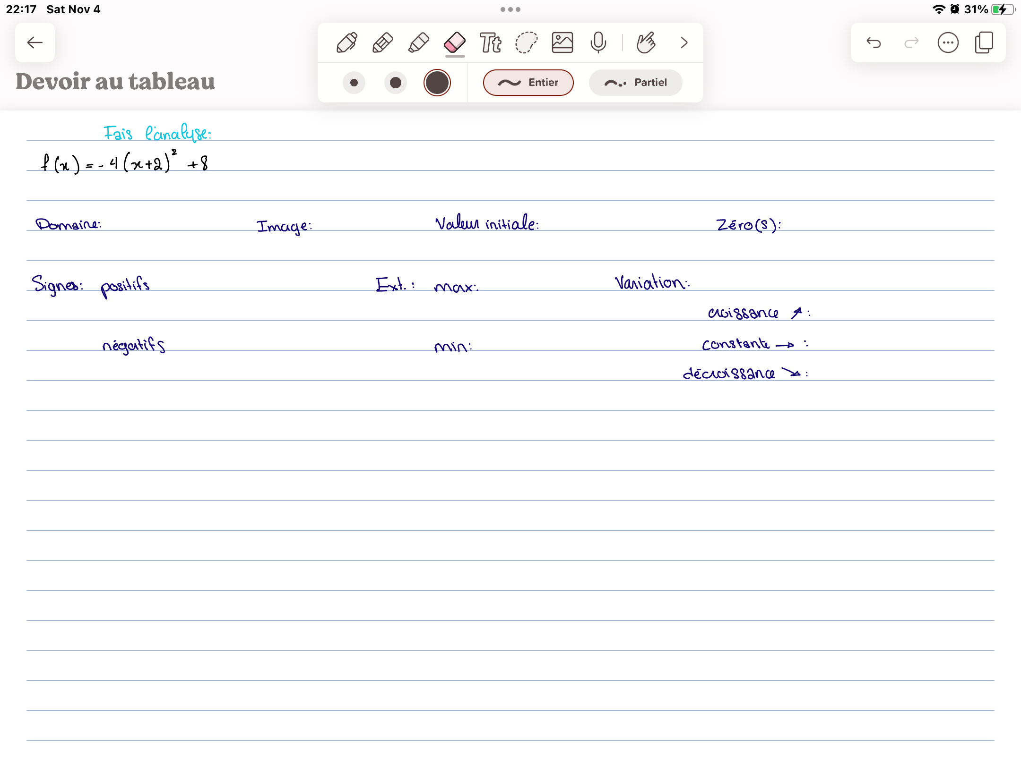The height and width of the screenshot is (765, 1021).
Task: Select the highlighter tool
Action: point(419,43)
